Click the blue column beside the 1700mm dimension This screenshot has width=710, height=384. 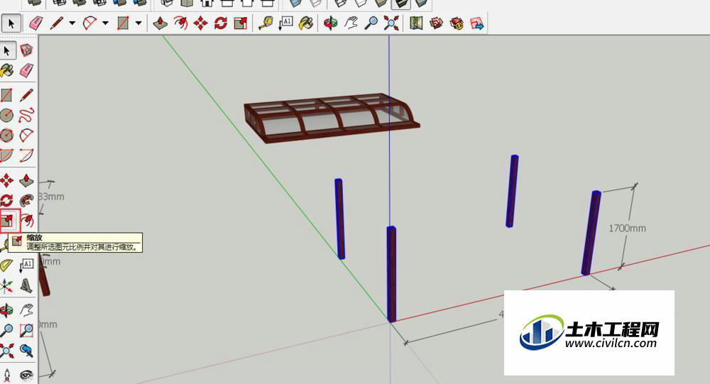591,233
